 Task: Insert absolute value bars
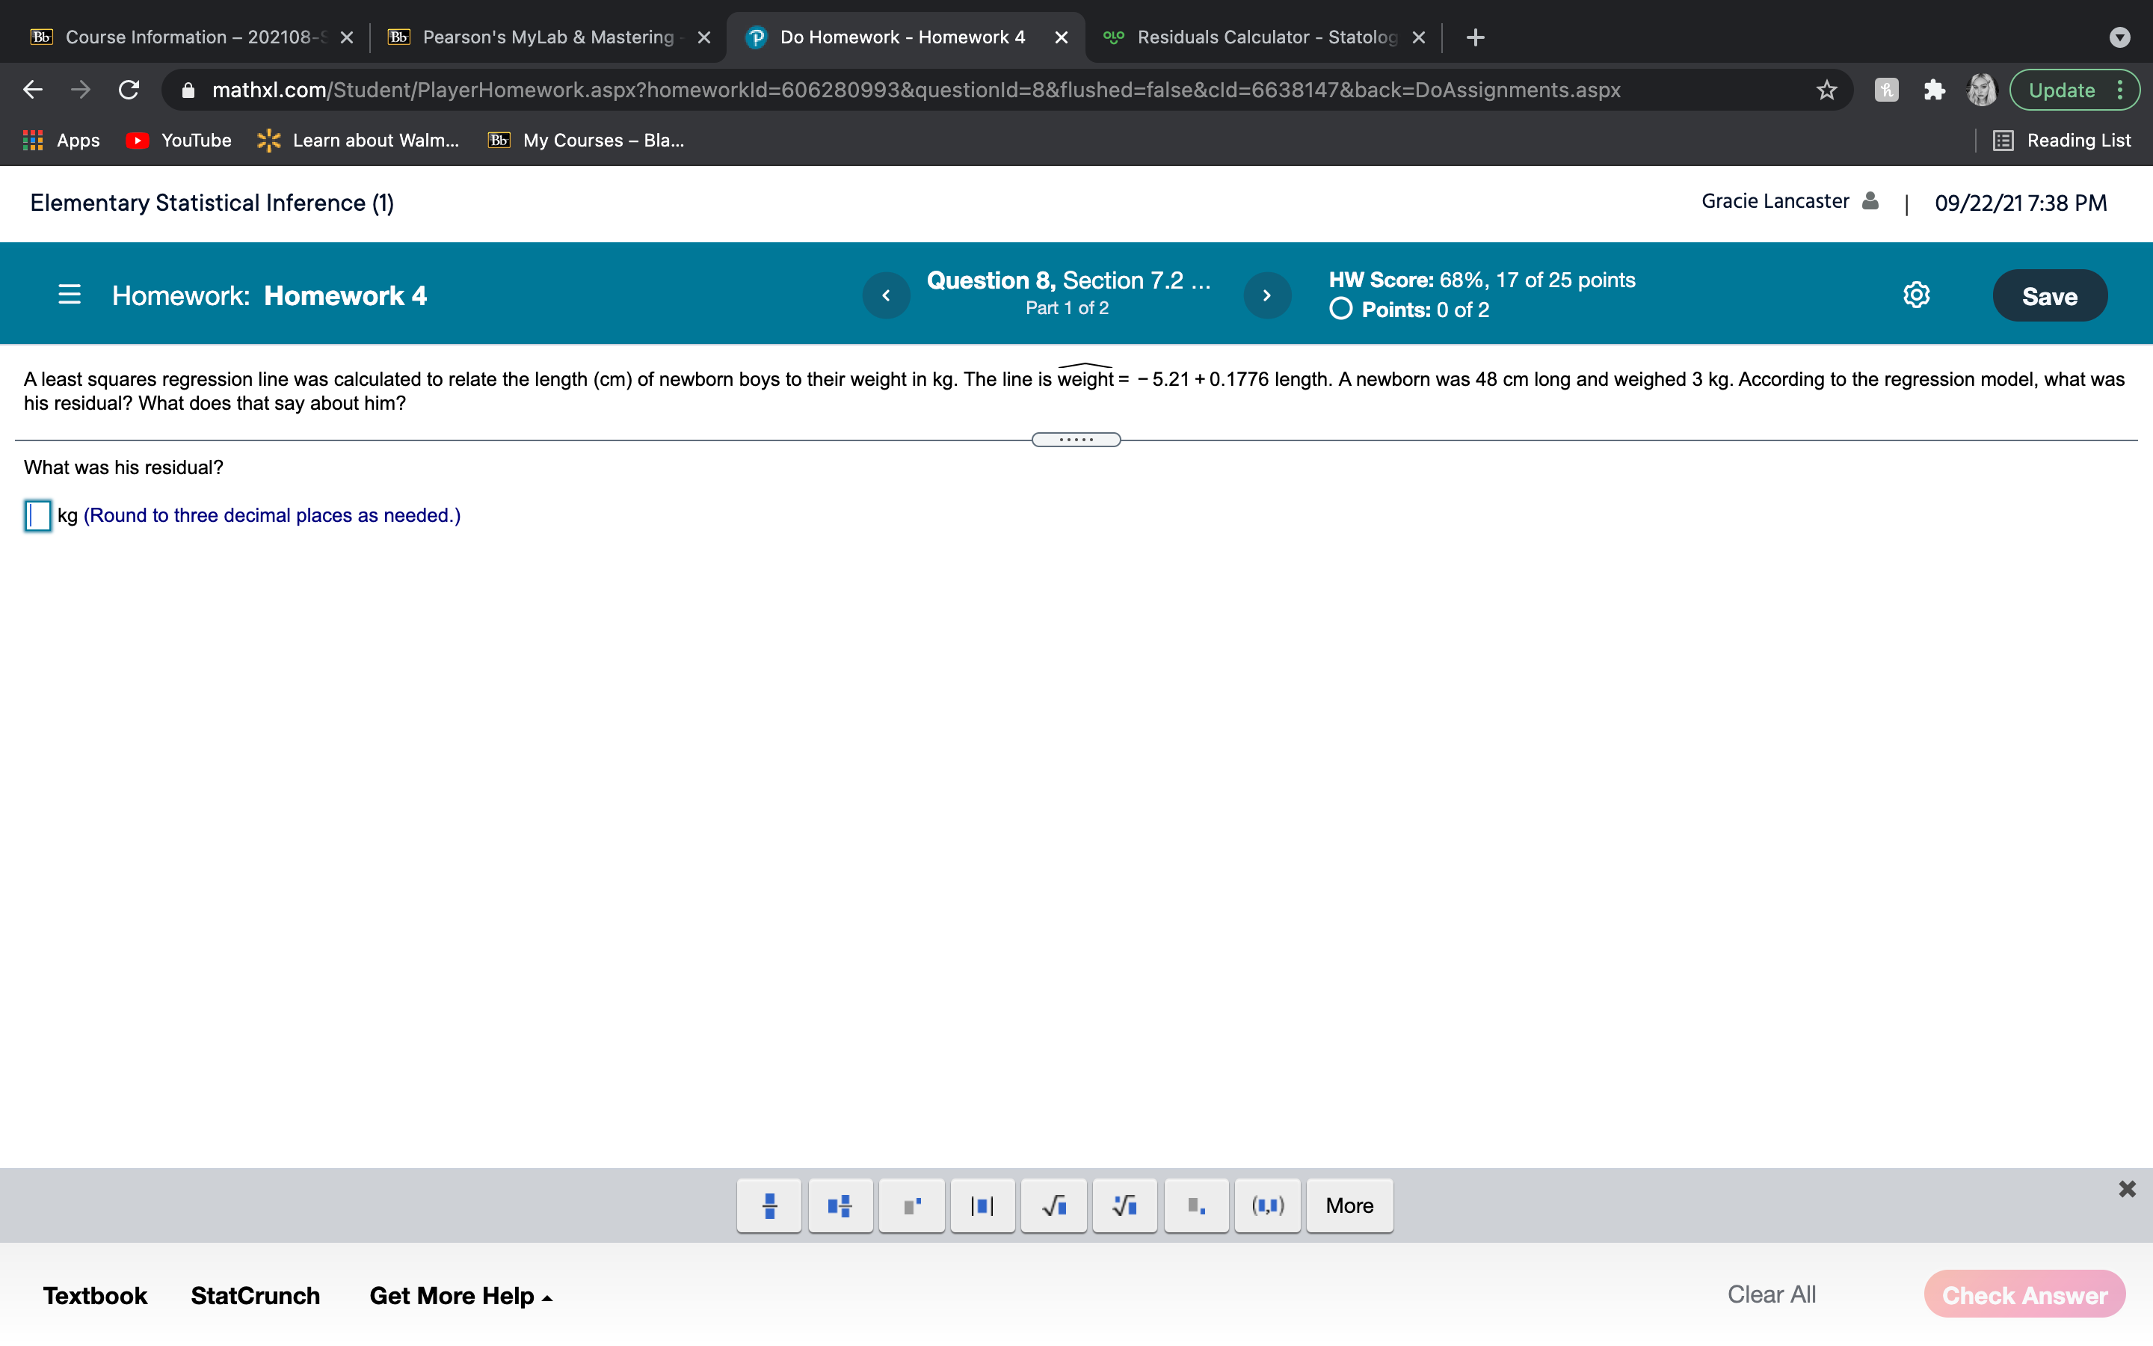(x=982, y=1205)
